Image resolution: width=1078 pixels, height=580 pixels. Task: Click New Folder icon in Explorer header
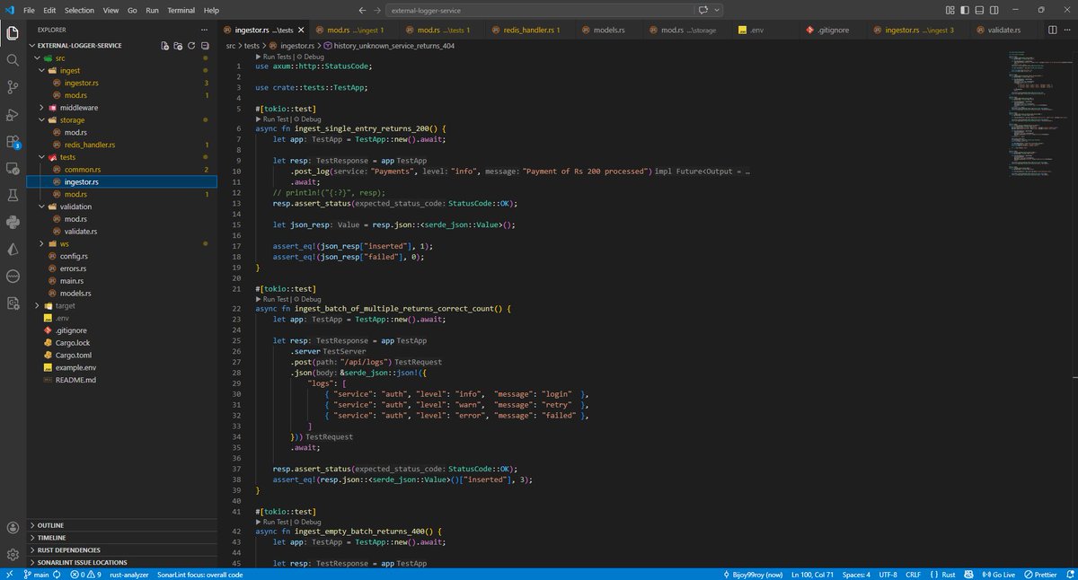pyautogui.click(x=178, y=45)
